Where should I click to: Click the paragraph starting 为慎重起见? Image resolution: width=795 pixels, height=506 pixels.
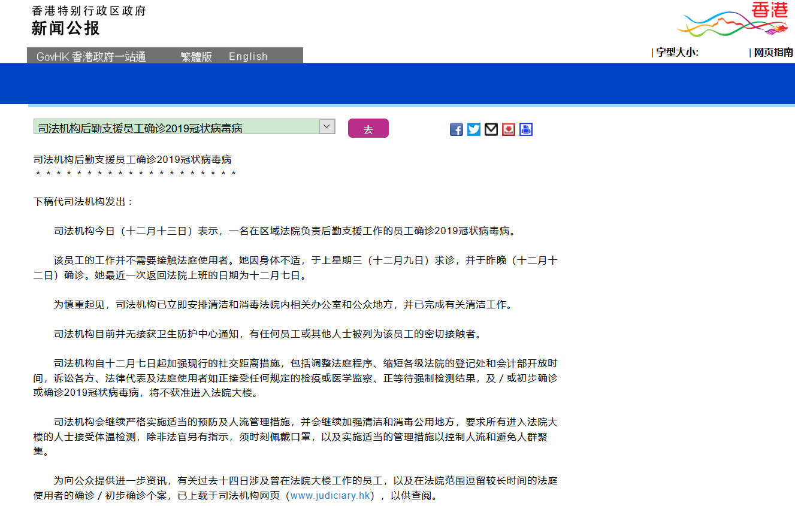(284, 305)
